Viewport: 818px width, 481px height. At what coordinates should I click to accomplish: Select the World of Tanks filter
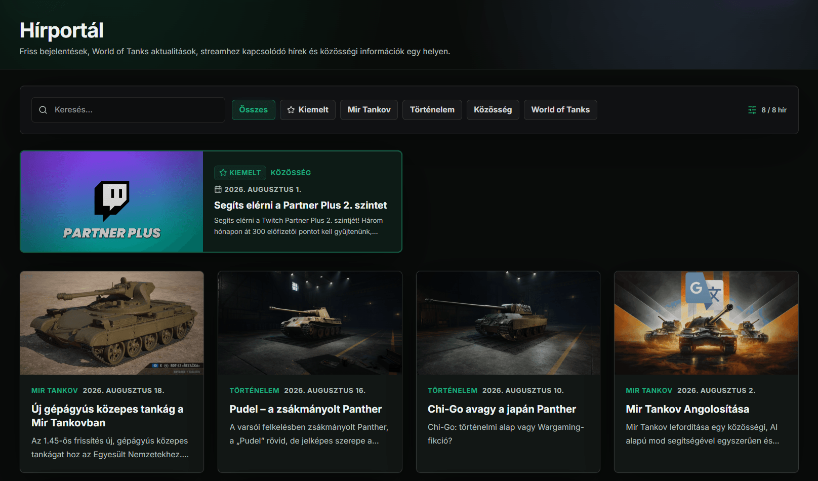(x=560, y=110)
